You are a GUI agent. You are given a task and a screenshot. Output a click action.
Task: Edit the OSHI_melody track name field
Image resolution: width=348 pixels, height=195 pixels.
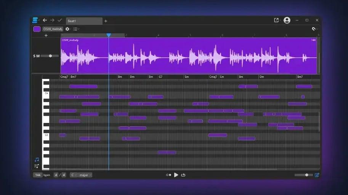pos(53,29)
